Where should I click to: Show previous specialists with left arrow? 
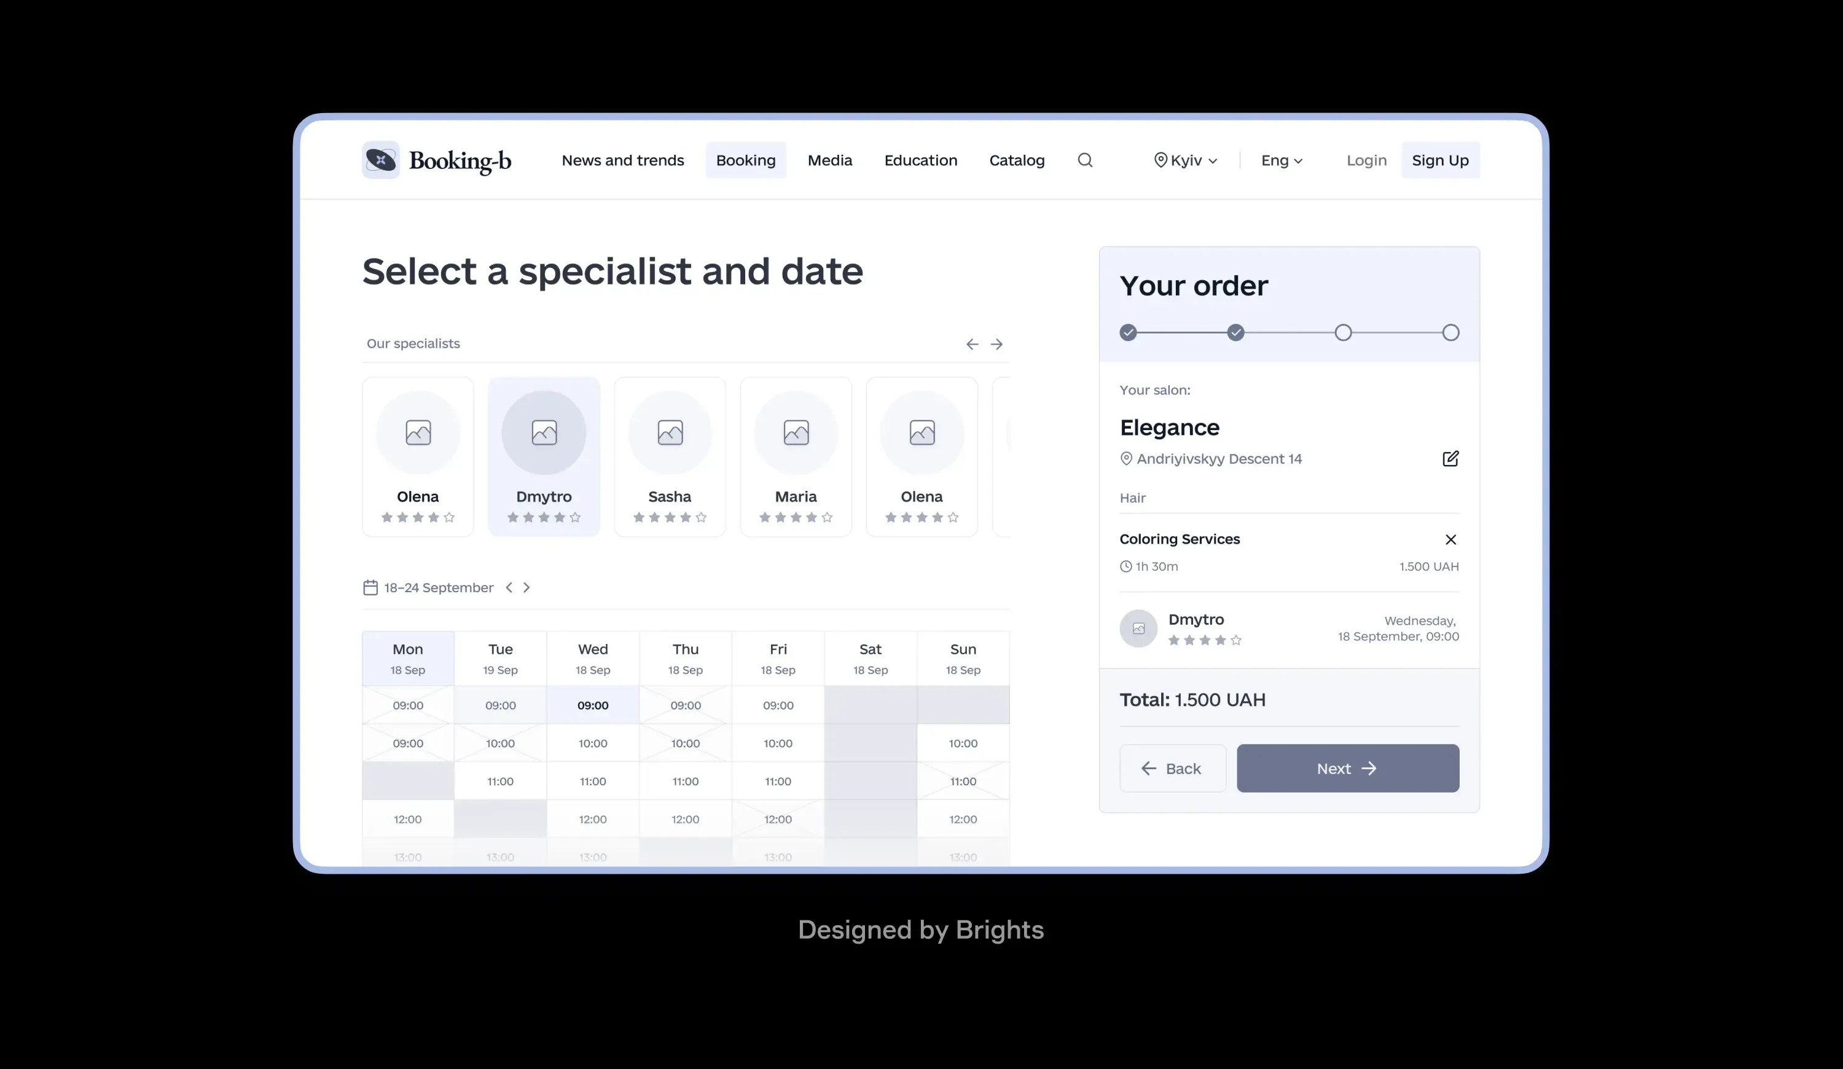[x=972, y=345]
